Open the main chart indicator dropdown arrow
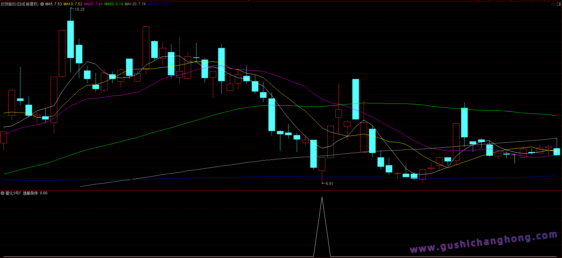 42,4
